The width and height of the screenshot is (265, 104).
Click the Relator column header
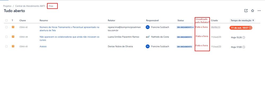click(x=111, y=20)
